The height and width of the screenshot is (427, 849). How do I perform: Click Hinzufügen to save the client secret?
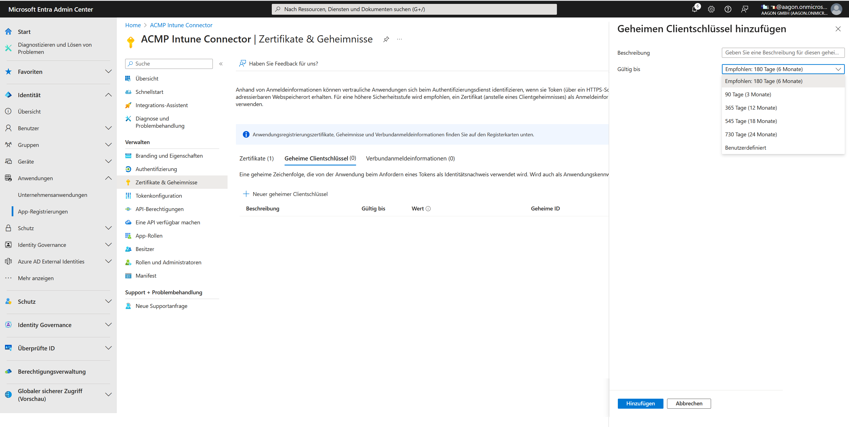640,404
